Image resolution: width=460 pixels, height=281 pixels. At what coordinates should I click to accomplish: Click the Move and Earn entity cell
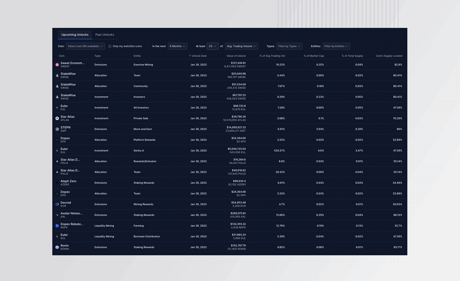143,129
